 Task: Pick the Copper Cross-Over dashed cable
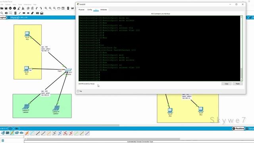[43, 133]
